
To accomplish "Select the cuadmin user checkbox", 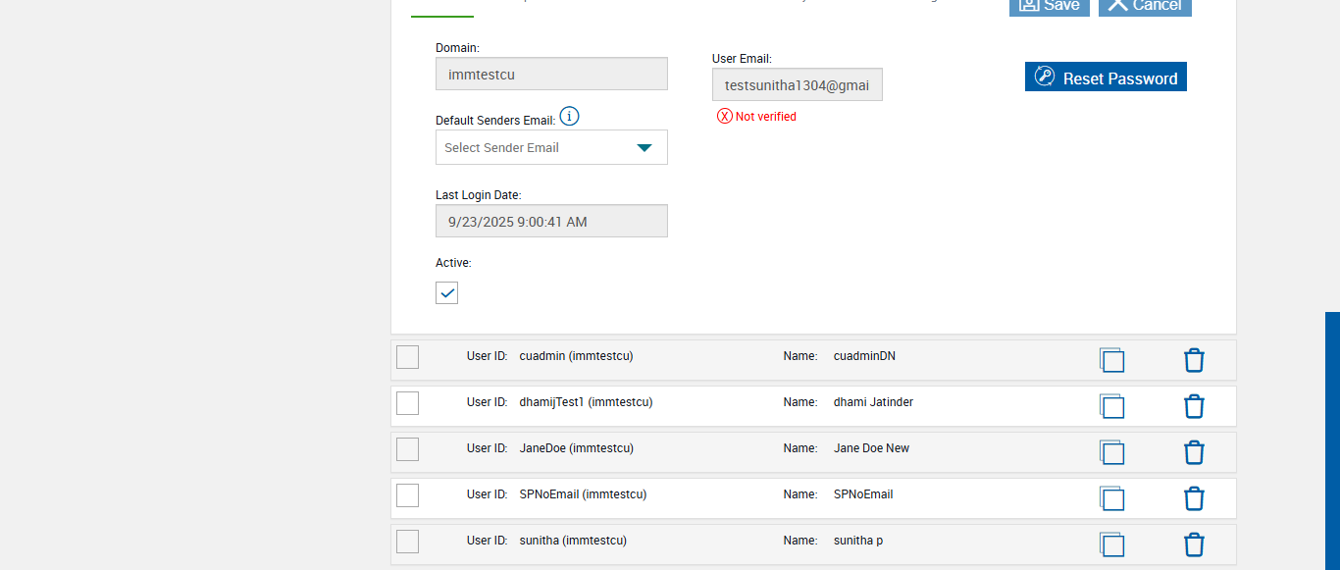I will point(407,357).
